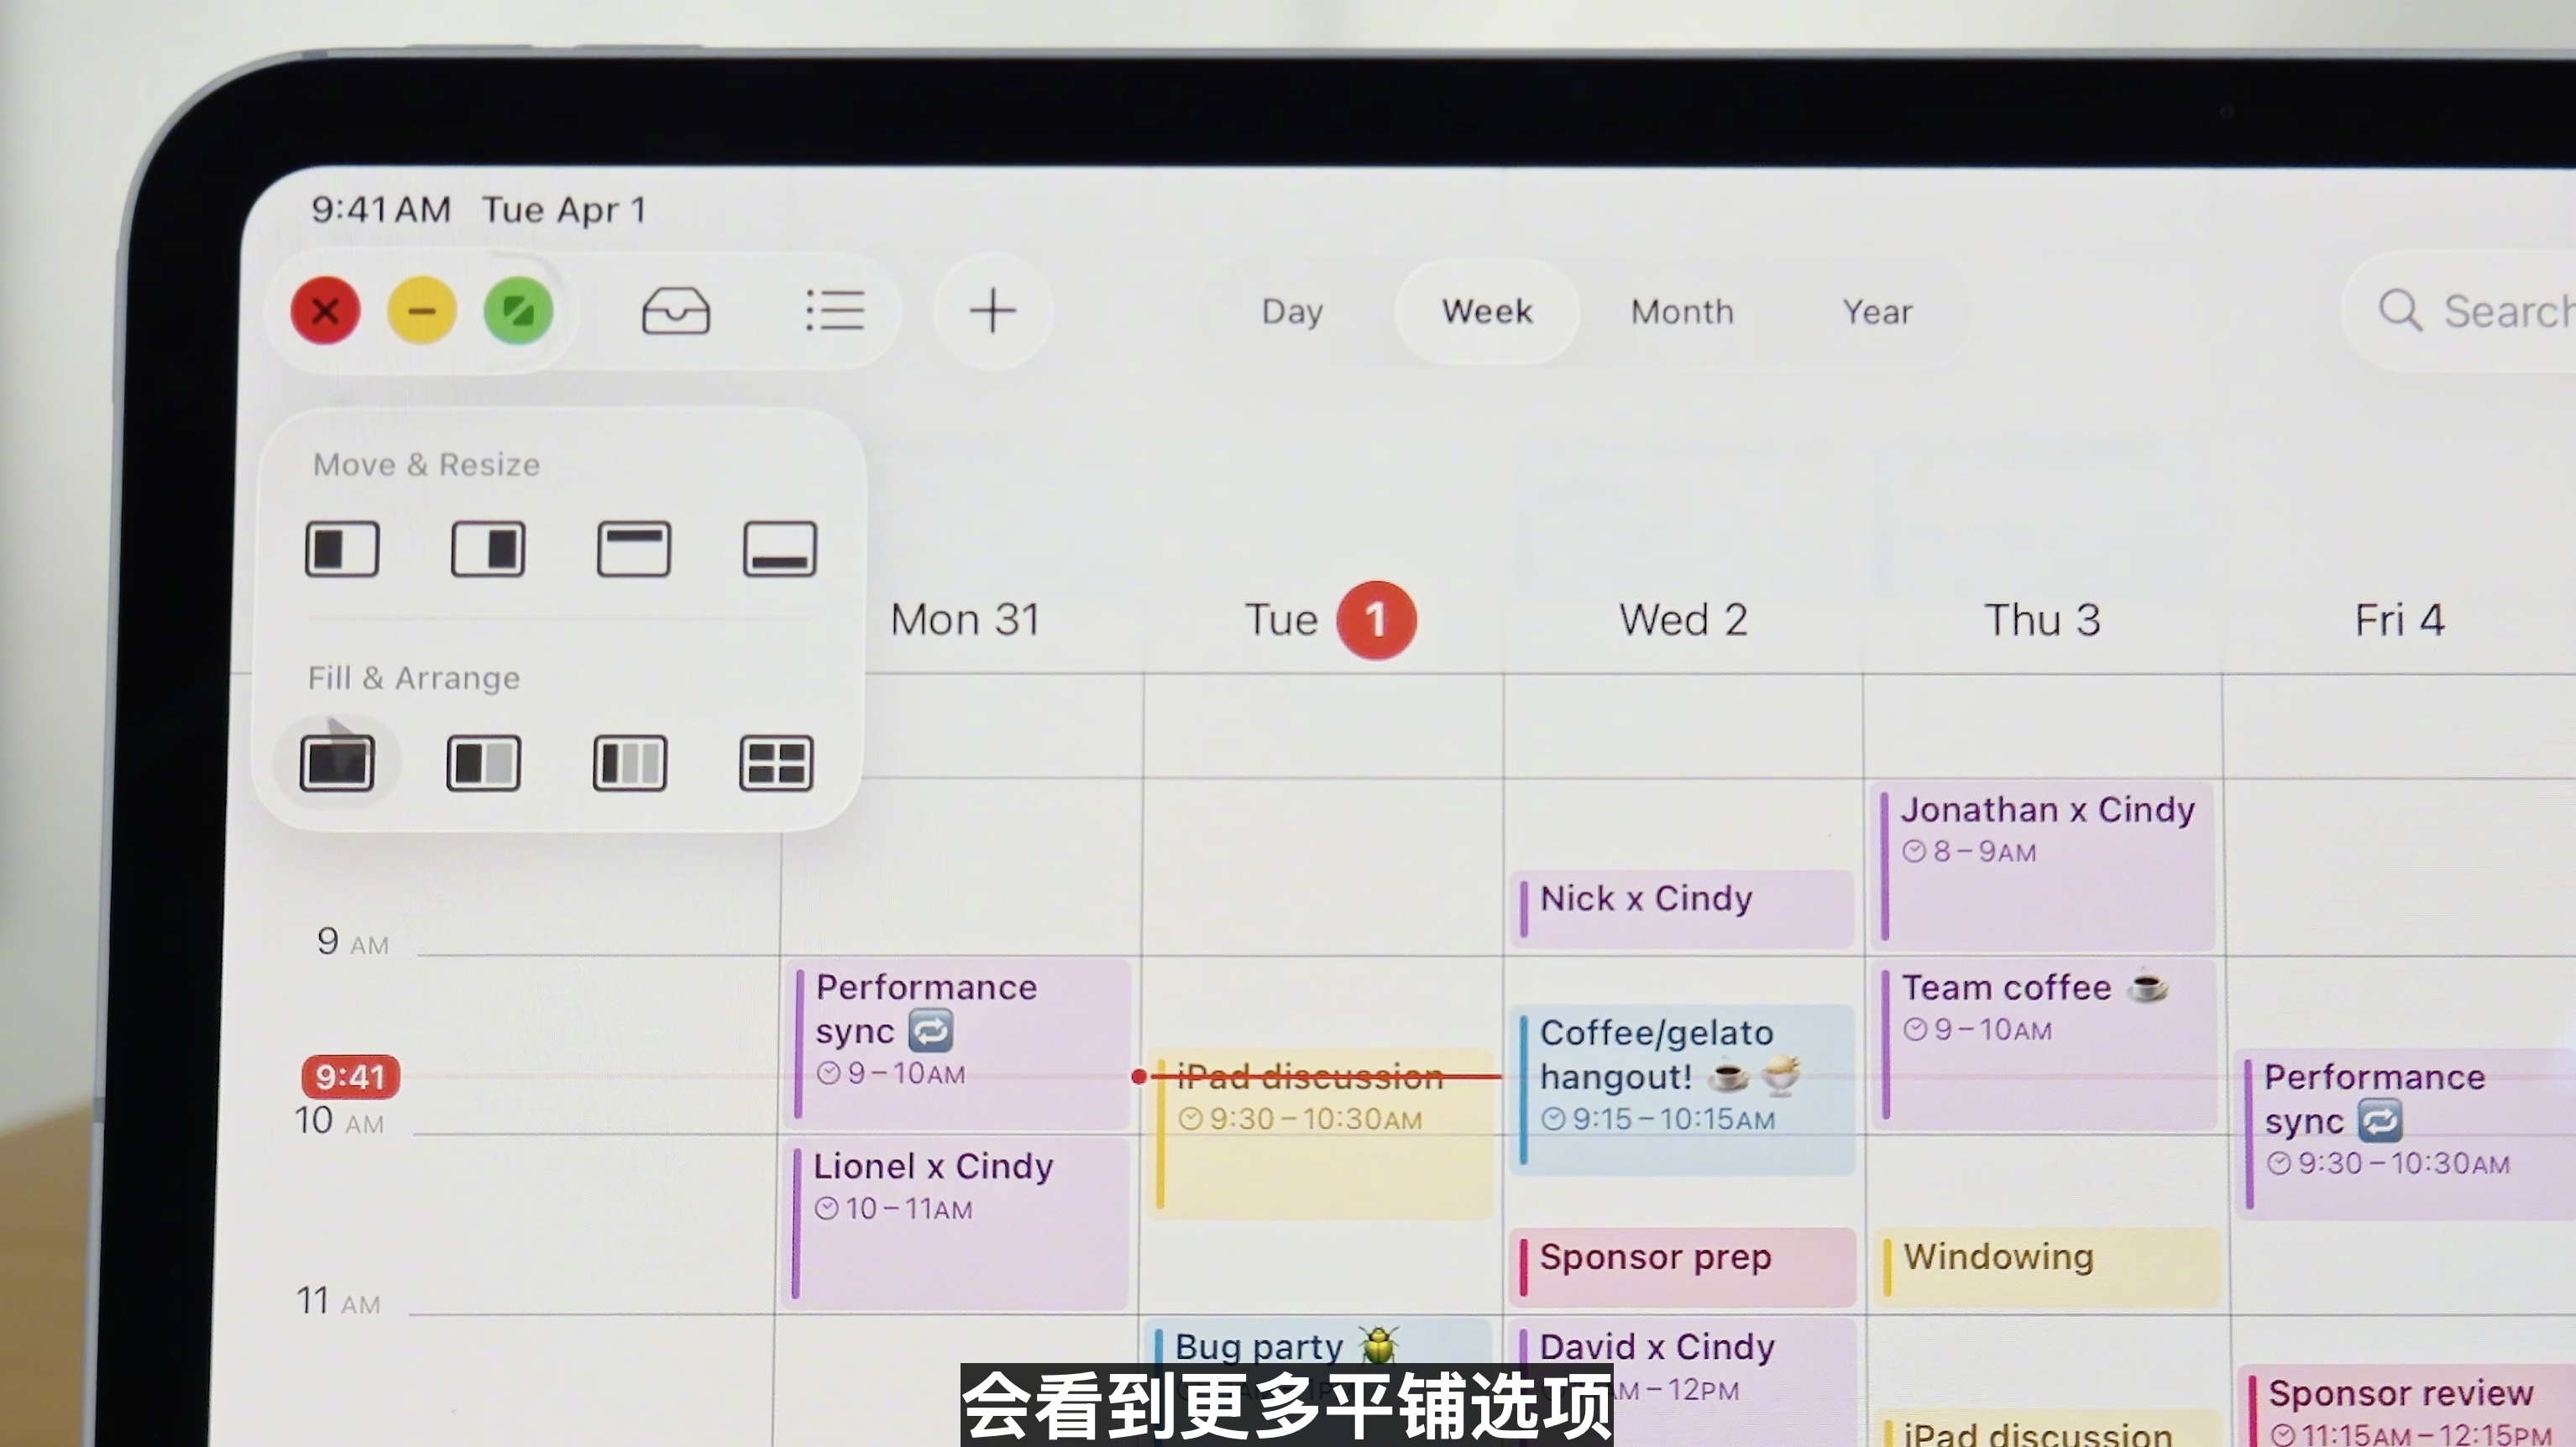Viewport: 2576px width, 1447px height.
Task: Click the 9:41 AM status bar clock
Action: pyautogui.click(x=381, y=210)
